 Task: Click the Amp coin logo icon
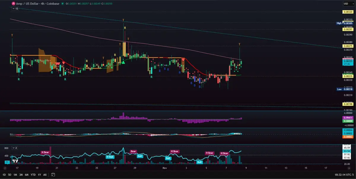click(x=13, y=4)
